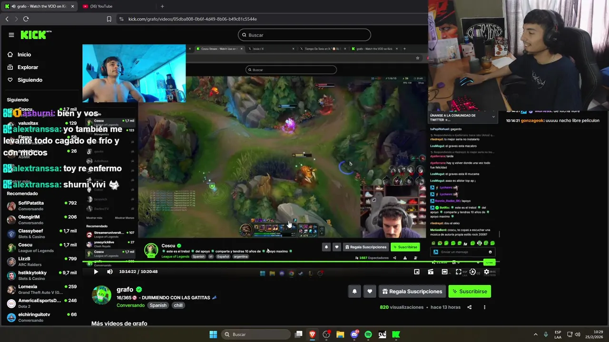Open OlengirIM recommended channel
Image resolution: width=609 pixels, height=342 pixels.
point(42,219)
